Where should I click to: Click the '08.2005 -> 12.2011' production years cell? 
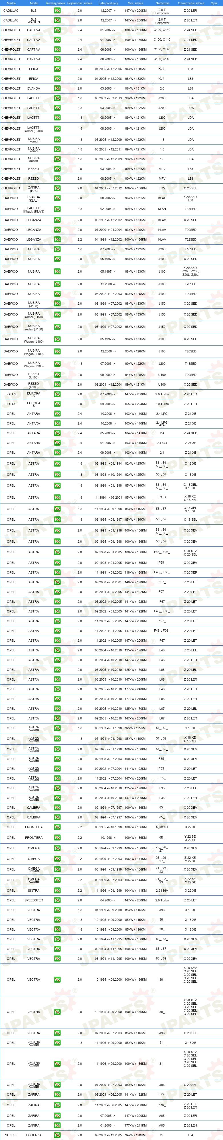tap(108, 150)
